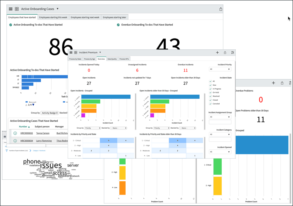The width and height of the screenshot is (293, 206).
Task: Open the export/share icon on Incident Premium
Action: pos(225,53)
